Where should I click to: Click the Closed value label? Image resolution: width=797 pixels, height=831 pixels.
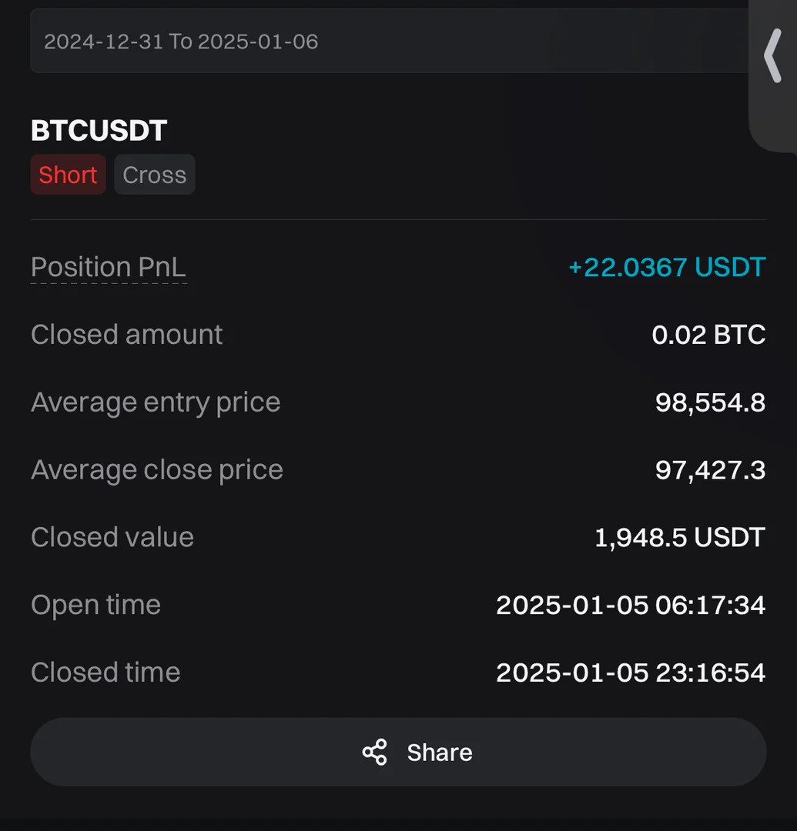click(x=112, y=537)
